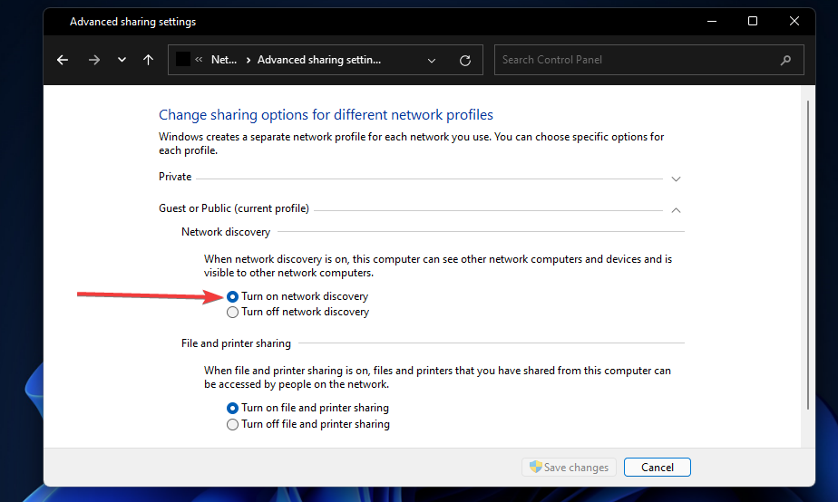Click Advanced sharing settings breadcrumb
The image size is (838, 502).
tap(319, 60)
